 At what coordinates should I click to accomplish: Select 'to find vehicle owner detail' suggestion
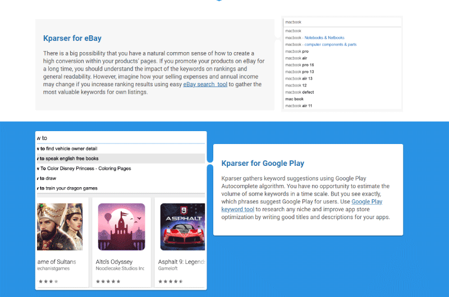click(121, 148)
